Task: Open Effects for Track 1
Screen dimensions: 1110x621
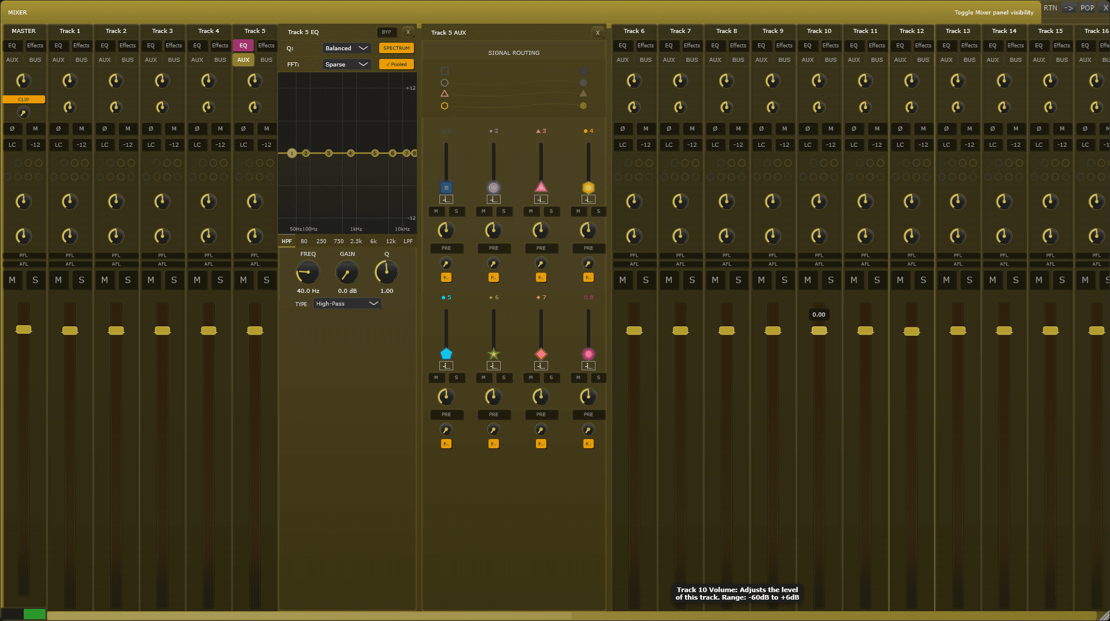Action: pos(82,46)
